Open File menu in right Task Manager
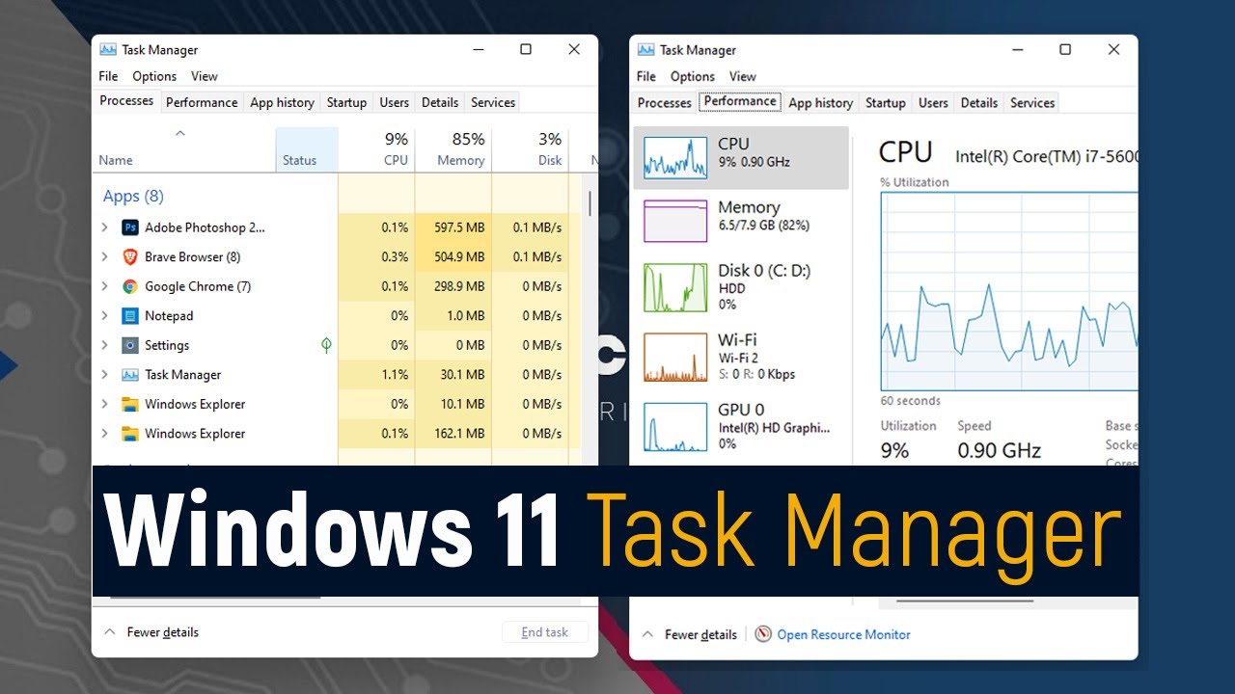1235x694 pixels. tap(646, 76)
